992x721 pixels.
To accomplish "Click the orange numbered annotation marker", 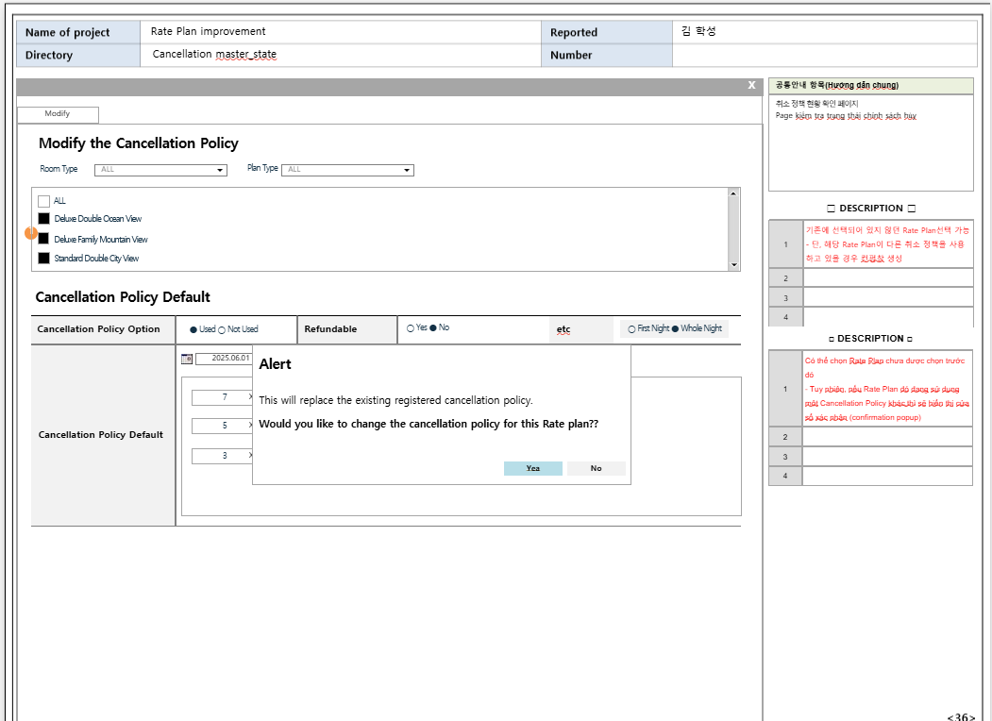I will click(x=31, y=232).
